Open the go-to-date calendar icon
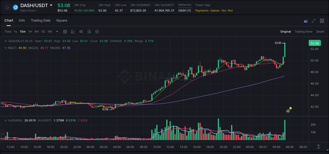 (65, 32)
